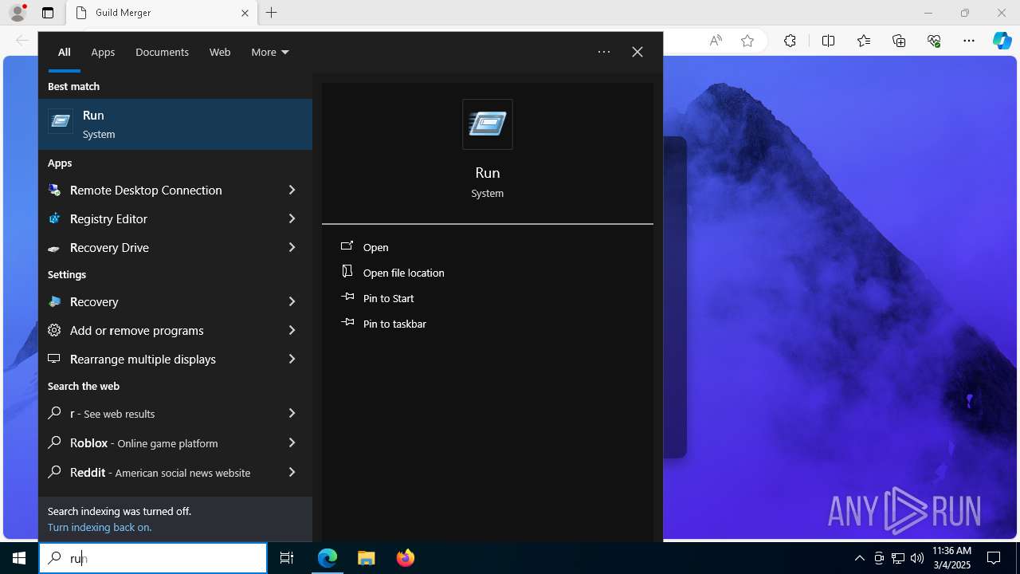The width and height of the screenshot is (1020, 574).
Task: Toggle Edge split screen icon
Action: [x=828, y=41]
